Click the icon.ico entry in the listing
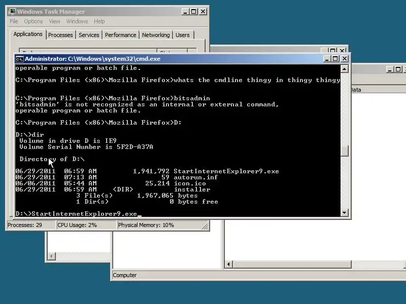Viewport: 406px width, 304px height. 111,183
